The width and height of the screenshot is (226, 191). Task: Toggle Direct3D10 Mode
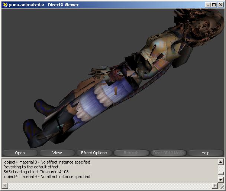point(168,153)
